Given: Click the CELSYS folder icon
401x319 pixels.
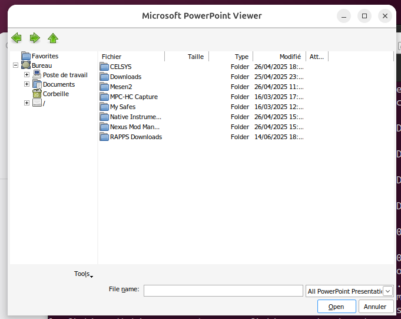Looking at the screenshot, I should pos(104,67).
